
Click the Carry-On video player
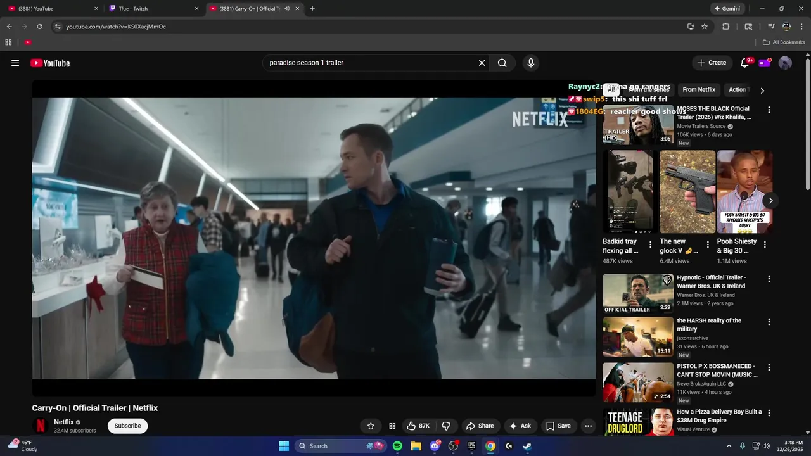[x=314, y=238]
